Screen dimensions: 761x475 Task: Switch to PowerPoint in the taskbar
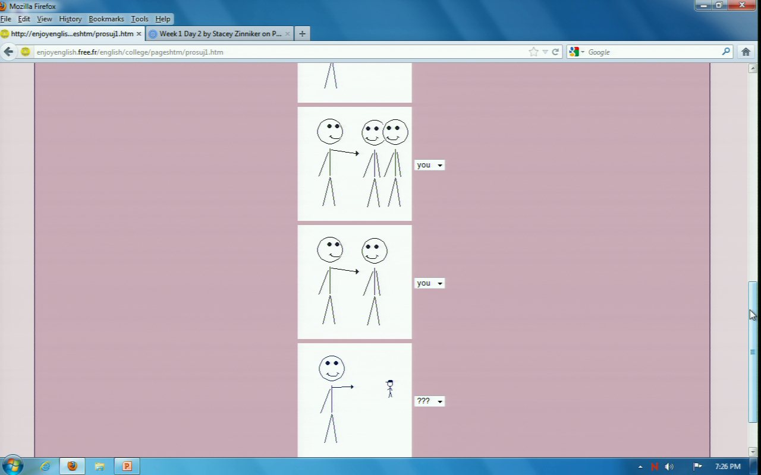(x=127, y=466)
